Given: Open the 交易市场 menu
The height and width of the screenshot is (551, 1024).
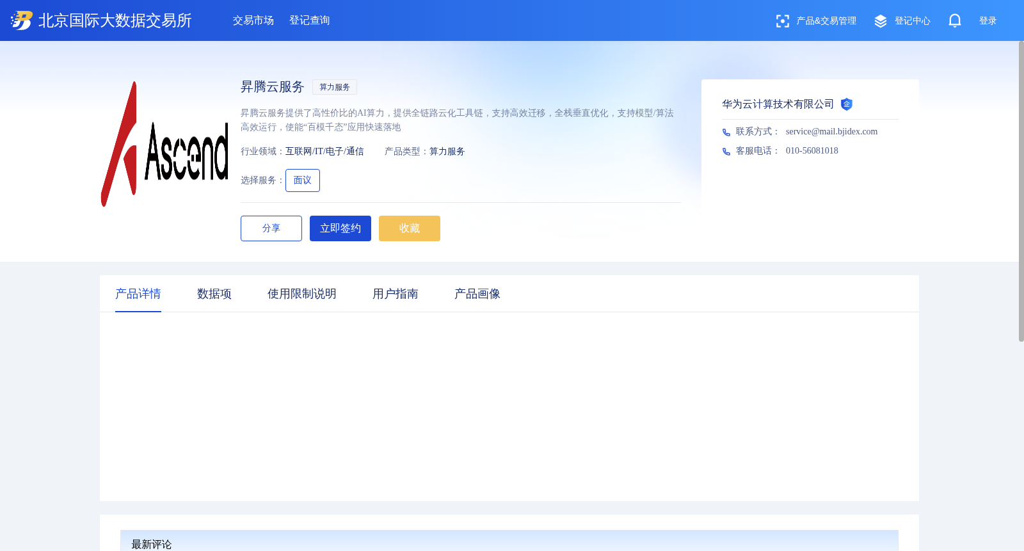Looking at the screenshot, I should click(x=253, y=20).
